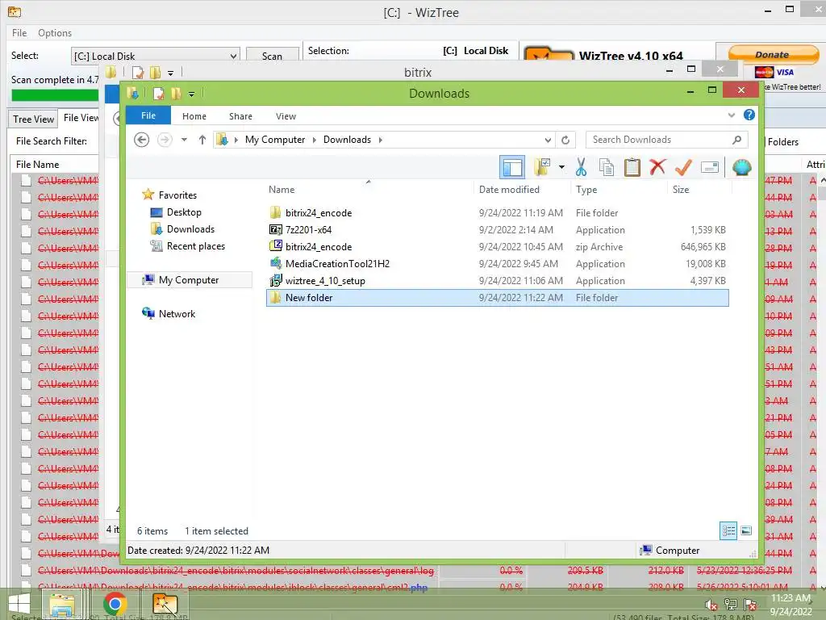Expand the address bar history dropdown
The image size is (826, 620).
tap(548, 140)
